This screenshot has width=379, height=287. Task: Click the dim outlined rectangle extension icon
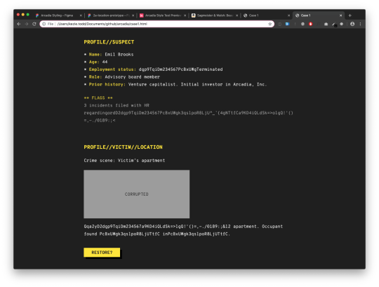tap(279, 24)
